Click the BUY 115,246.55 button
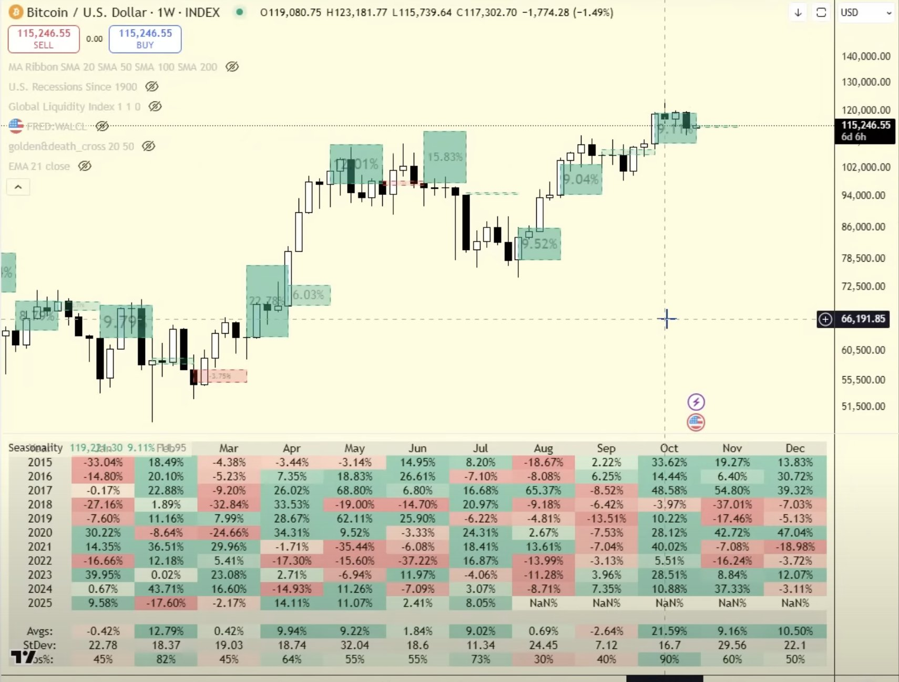899x682 pixels. tap(145, 39)
